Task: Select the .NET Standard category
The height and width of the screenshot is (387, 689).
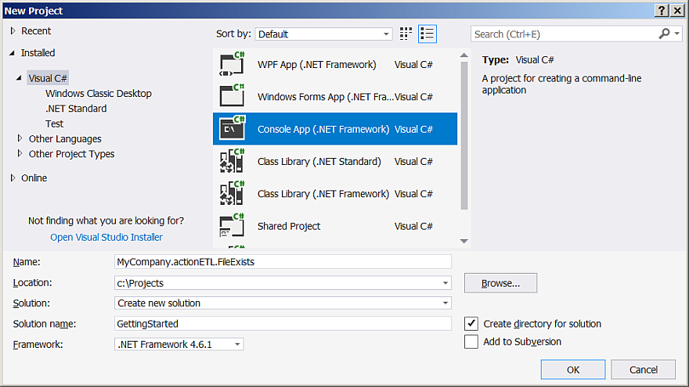Action: click(x=76, y=109)
